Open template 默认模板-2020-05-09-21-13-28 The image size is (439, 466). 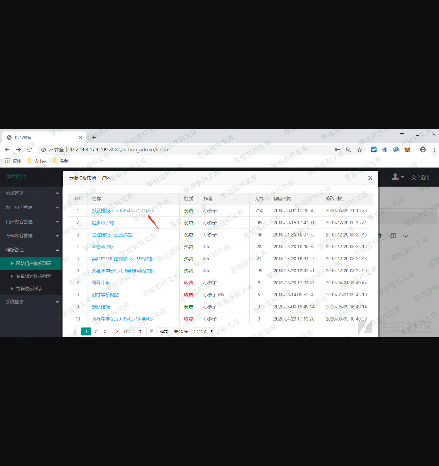pyautogui.click(x=122, y=210)
